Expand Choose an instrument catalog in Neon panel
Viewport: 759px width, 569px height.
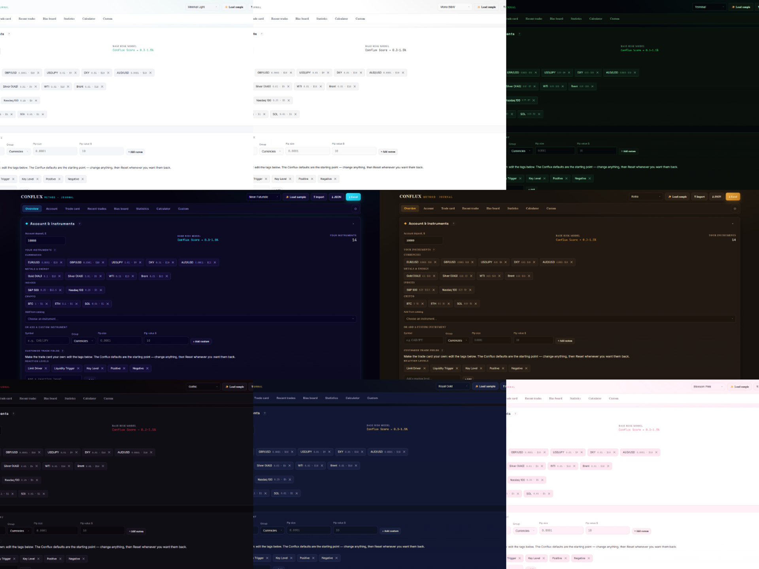[x=191, y=319]
